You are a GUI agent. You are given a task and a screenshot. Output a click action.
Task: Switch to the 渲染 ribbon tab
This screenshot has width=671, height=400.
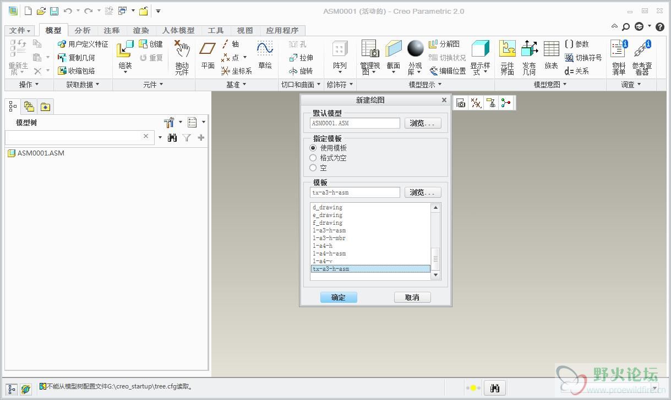pyautogui.click(x=141, y=31)
